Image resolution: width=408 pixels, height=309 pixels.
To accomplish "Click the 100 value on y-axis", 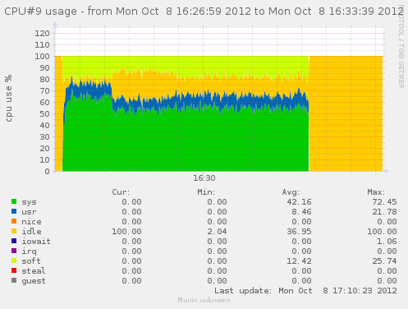I will [x=42, y=57].
